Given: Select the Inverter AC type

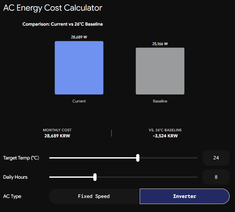Looking at the screenshot, I should tap(184, 196).
